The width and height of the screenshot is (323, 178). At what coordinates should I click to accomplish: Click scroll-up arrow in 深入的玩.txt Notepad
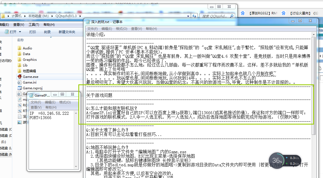point(313,34)
